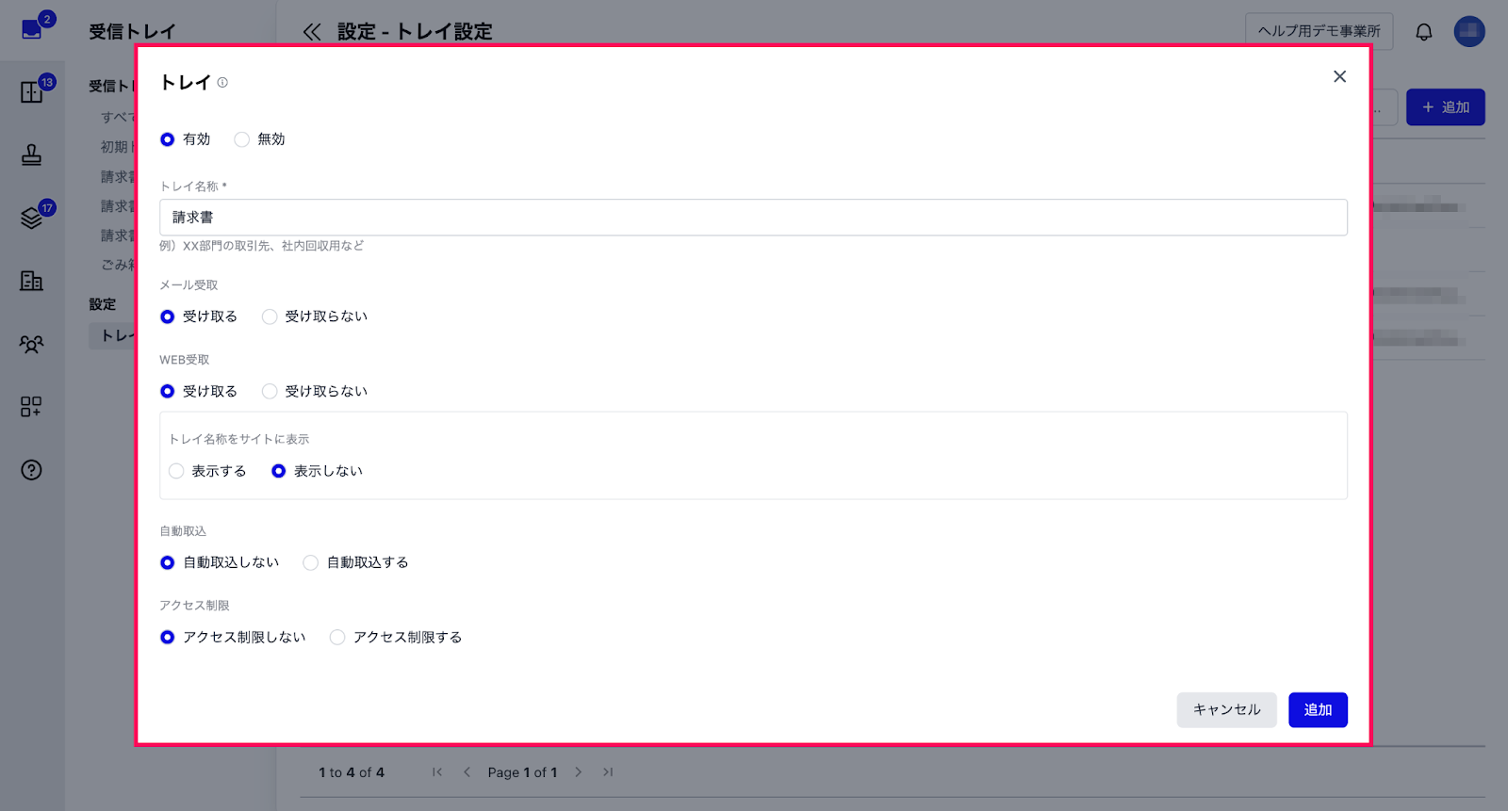Go to next page in pagination
Image resolution: width=1508 pixels, height=811 pixels.
coord(579,772)
